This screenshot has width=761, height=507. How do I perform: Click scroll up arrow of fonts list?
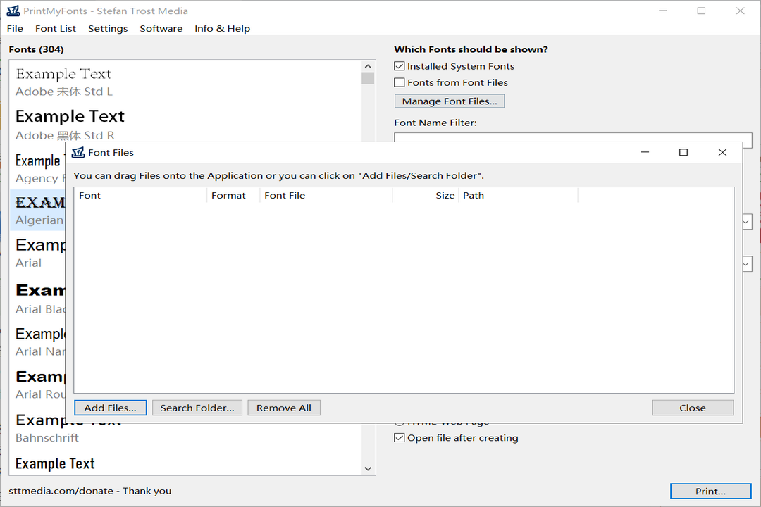[368, 65]
